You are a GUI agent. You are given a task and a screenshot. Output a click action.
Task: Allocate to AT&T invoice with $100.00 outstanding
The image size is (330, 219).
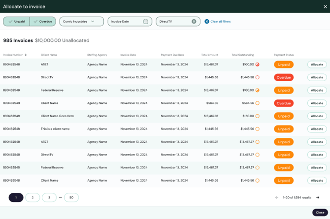(x=317, y=64)
